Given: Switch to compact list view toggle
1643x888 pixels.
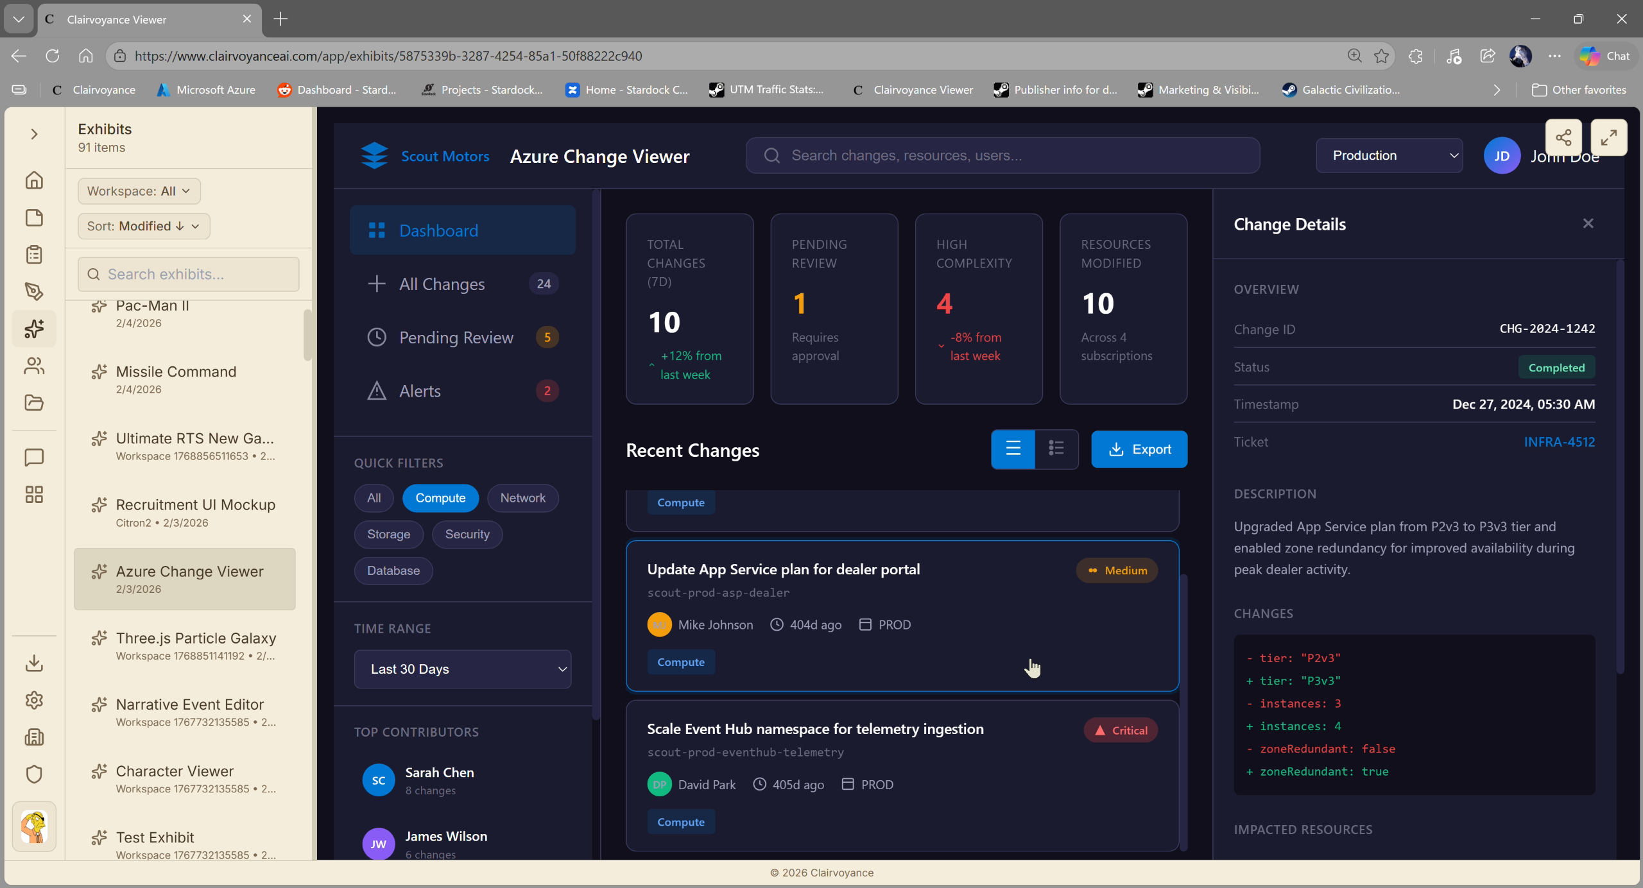Looking at the screenshot, I should [1056, 448].
